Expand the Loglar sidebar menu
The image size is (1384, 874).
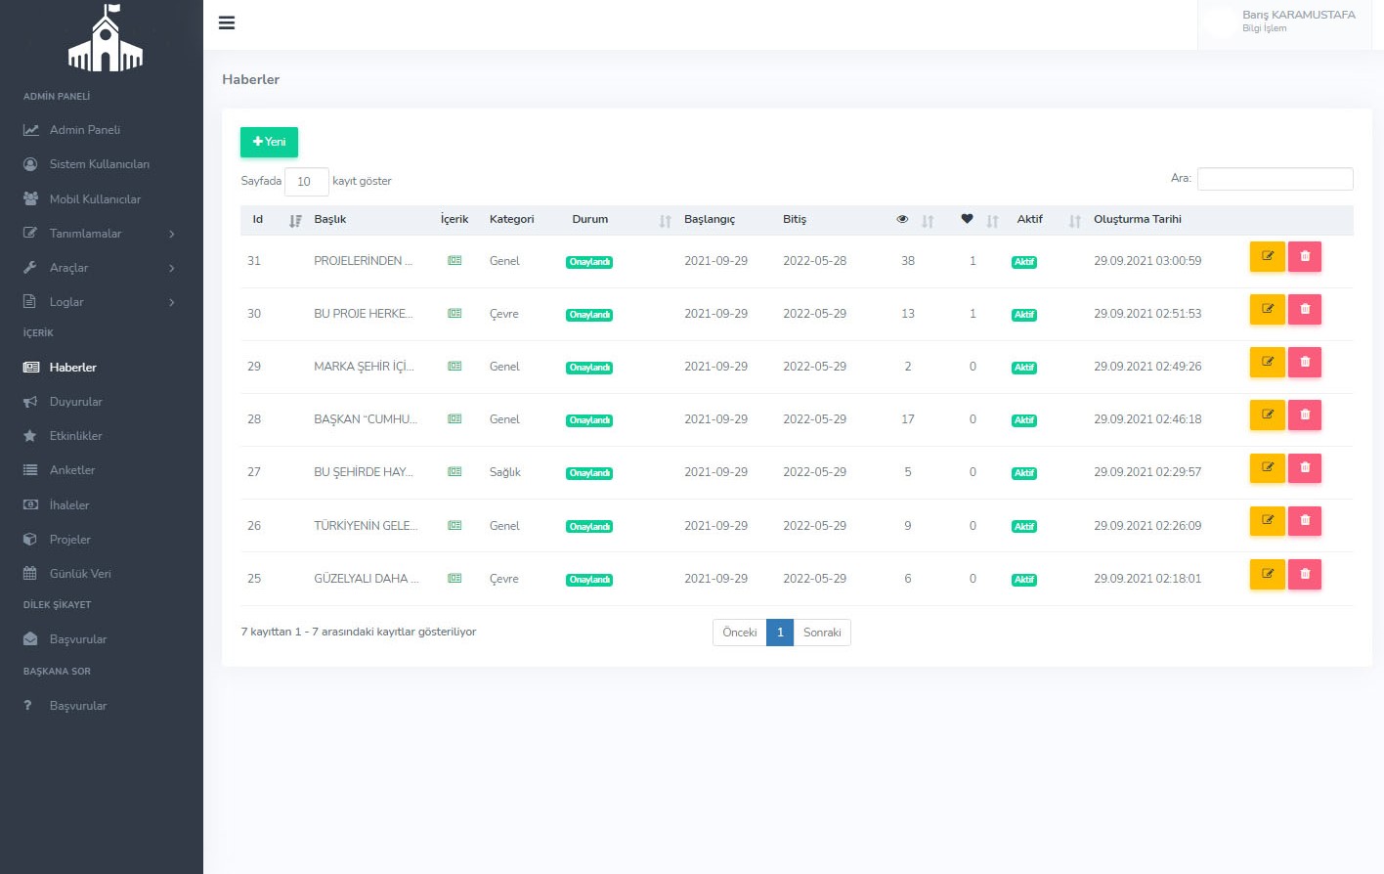tap(101, 302)
